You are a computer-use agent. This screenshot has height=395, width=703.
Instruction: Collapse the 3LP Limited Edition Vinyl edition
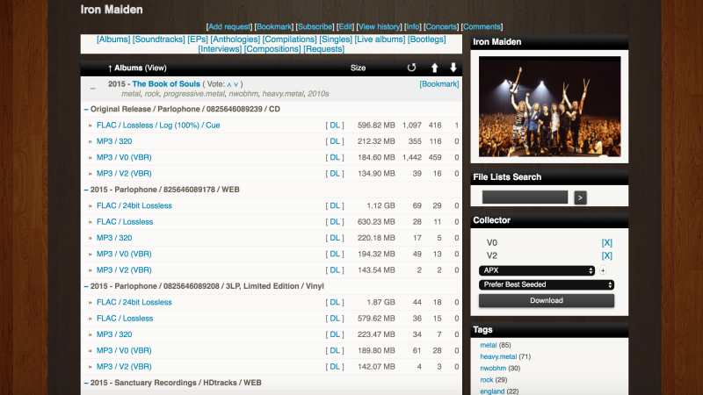pyautogui.click(x=85, y=286)
